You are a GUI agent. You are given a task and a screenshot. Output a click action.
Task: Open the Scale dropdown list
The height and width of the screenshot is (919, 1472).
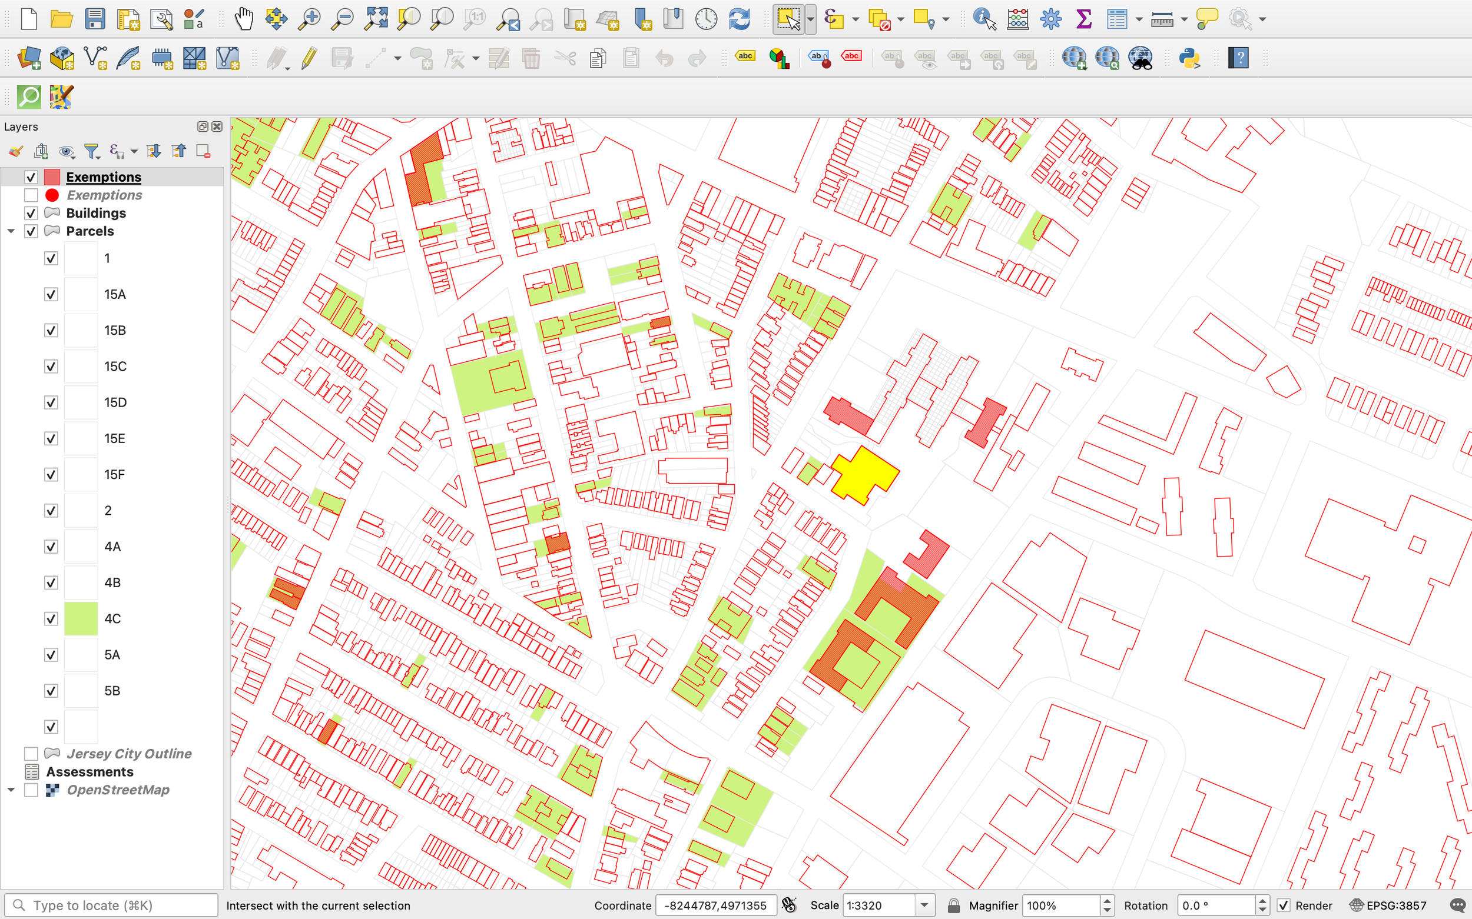[924, 905]
